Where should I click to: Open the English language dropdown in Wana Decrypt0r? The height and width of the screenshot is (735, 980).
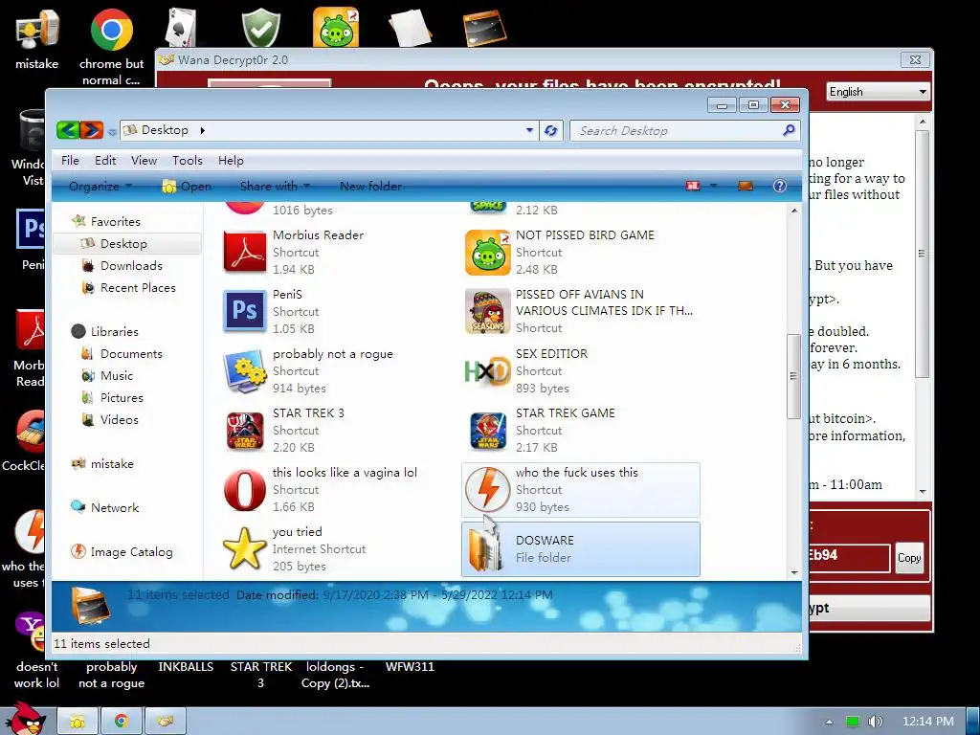coord(878,92)
